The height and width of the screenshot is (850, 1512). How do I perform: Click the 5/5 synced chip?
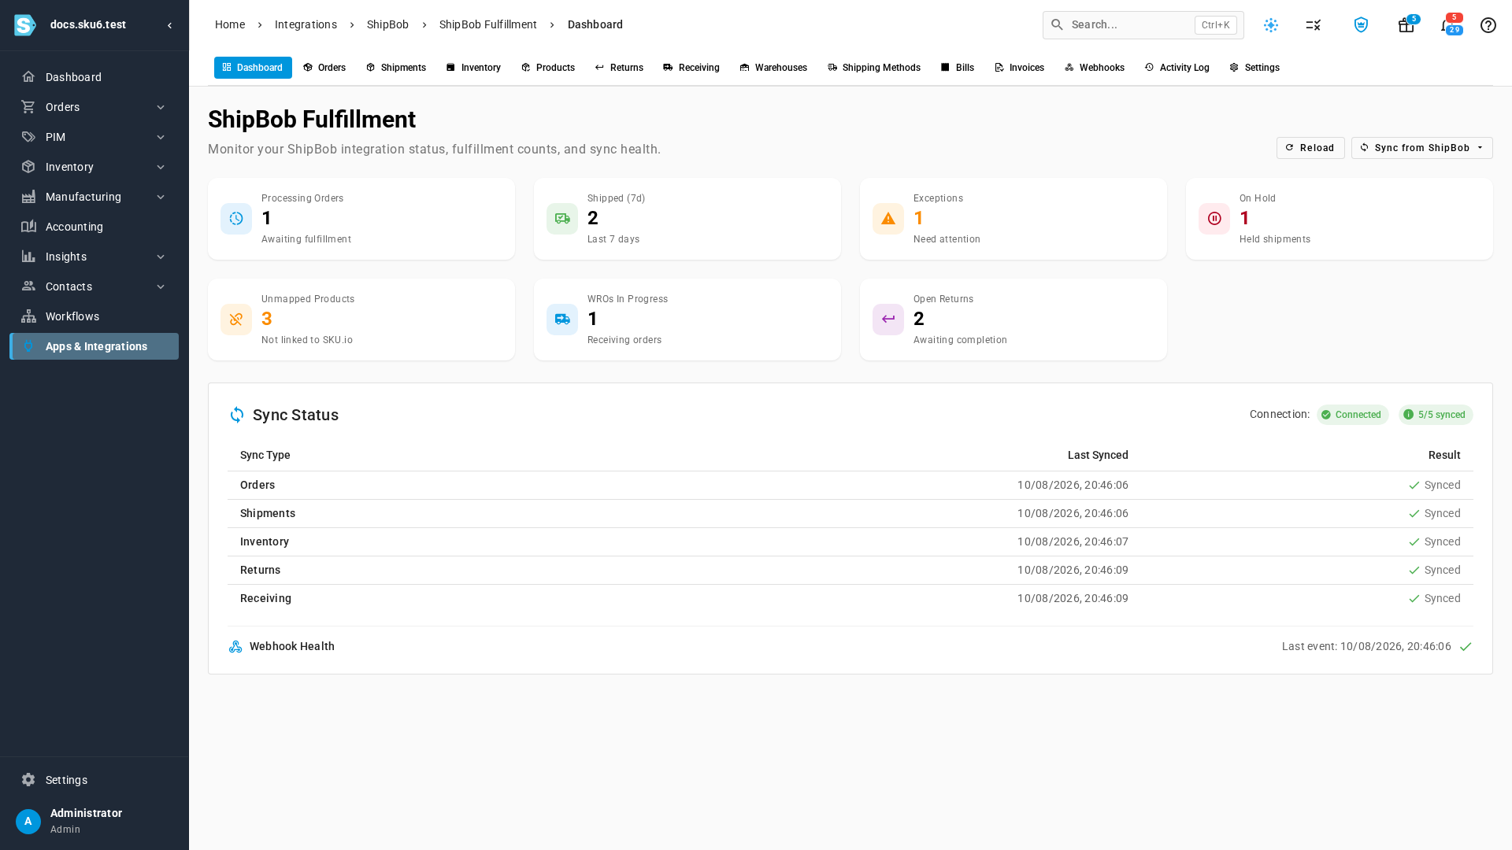click(x=1436, y=415)
